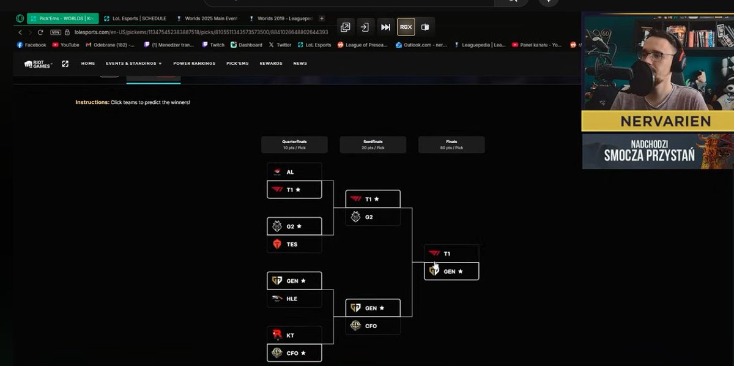Go forward with the browser forward arrow

[x=30, y=32]
